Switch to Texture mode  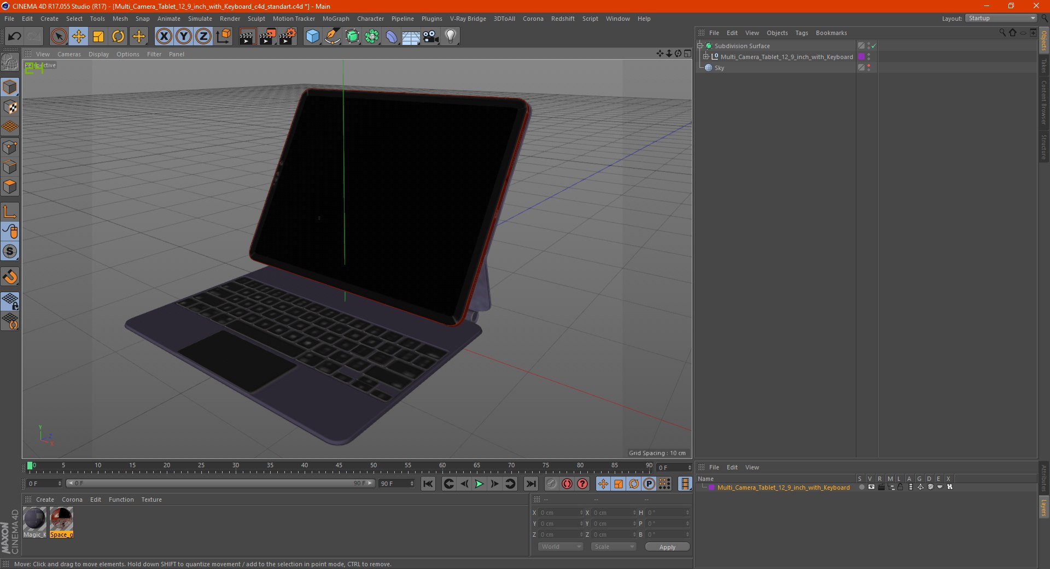(10, 107)
